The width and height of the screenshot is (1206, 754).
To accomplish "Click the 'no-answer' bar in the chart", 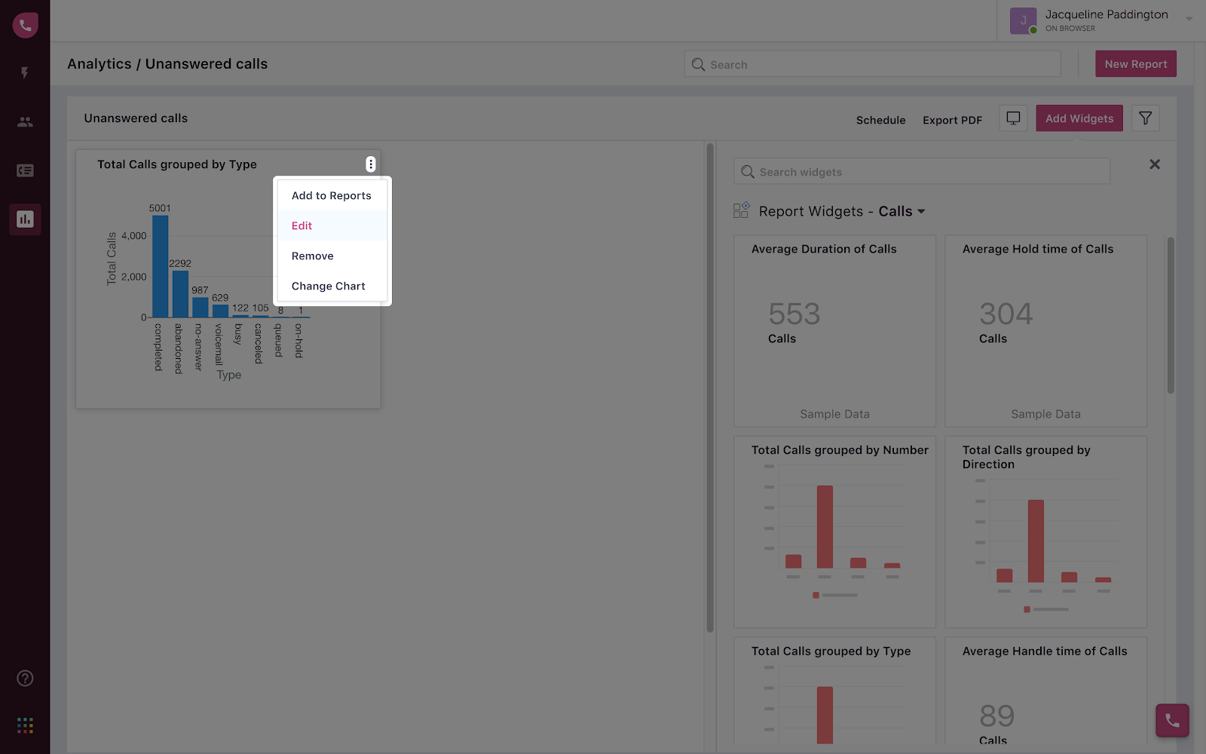I will pyautogui.click(x=200, y=308).
